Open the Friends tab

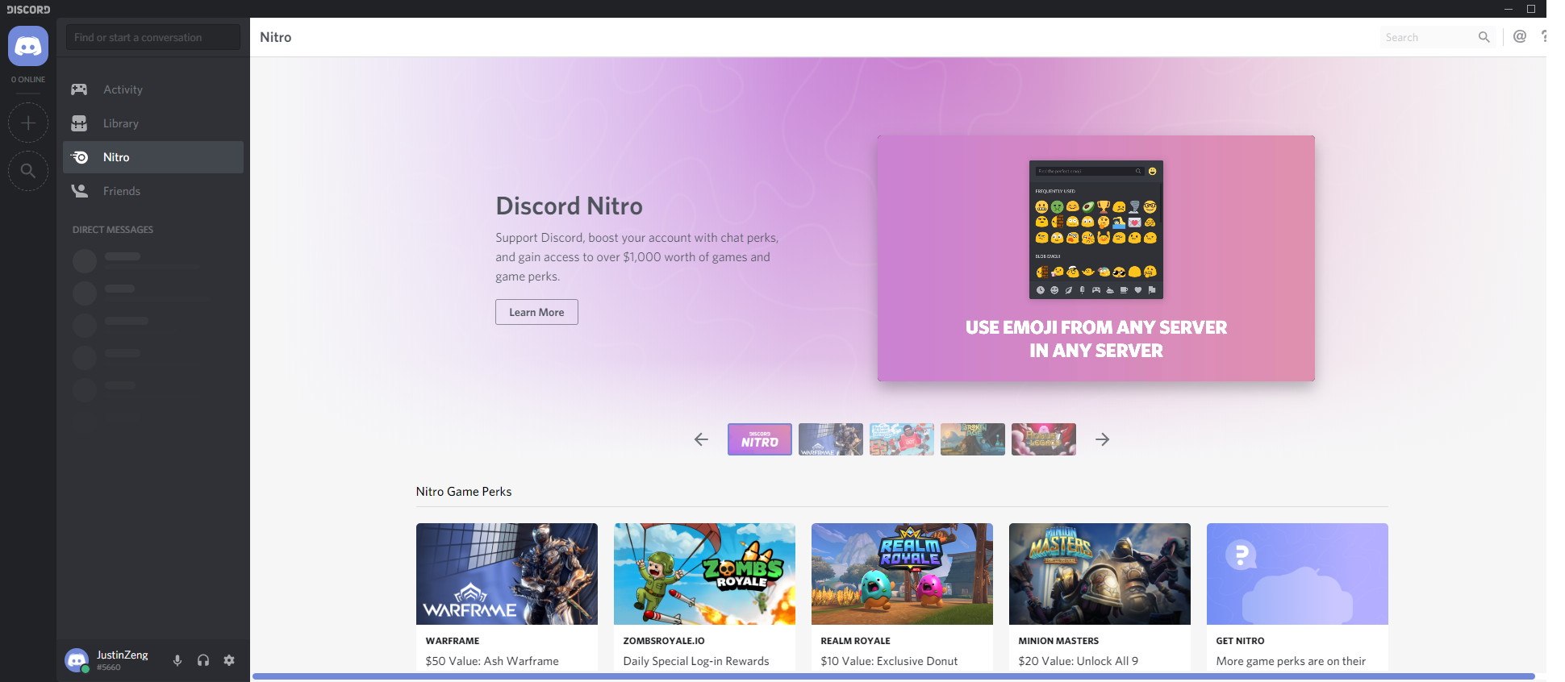(x=153, y=191)
